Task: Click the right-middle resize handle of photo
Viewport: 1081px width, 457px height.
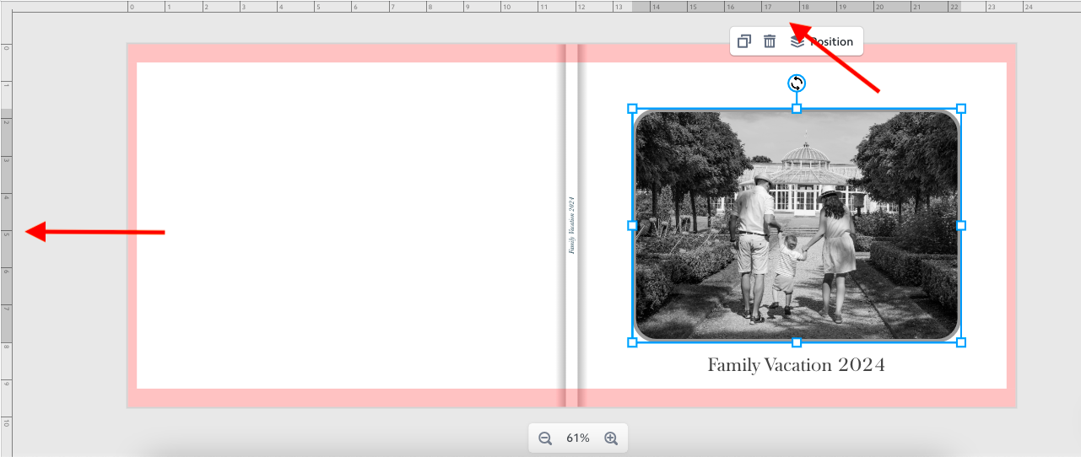Action: tap(960, 225)
